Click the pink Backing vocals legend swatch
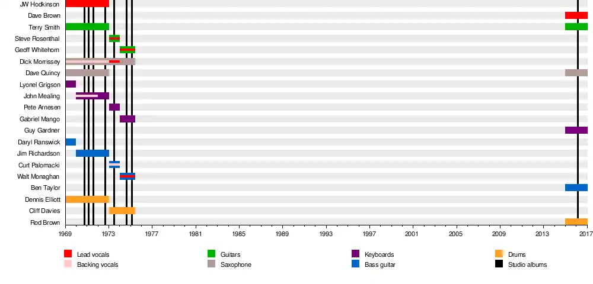The image size is (593, 284). point(68,264)
